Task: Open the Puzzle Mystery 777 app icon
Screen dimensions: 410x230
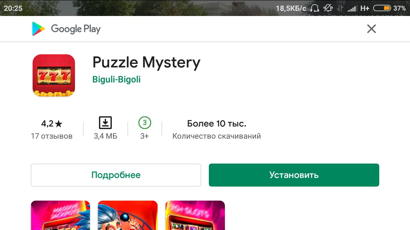Action: [54, 75]
